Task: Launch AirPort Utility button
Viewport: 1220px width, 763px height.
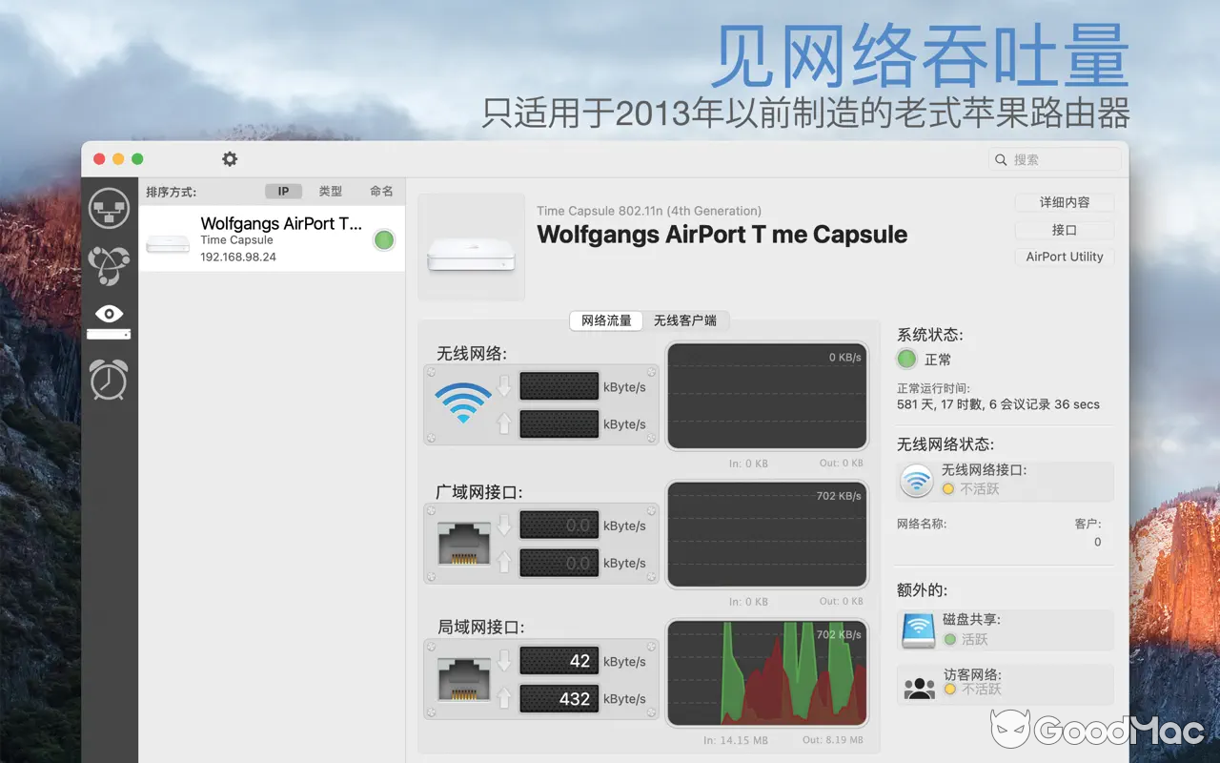Action: [1064, 257]
